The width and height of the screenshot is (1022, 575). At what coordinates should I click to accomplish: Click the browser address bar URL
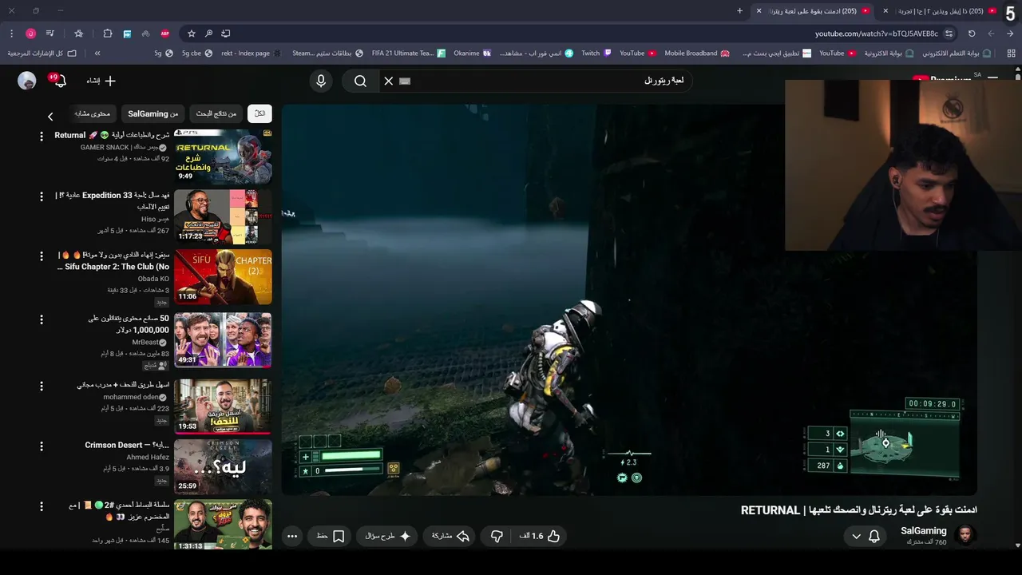pyautogui.click(x=876, y=34)
